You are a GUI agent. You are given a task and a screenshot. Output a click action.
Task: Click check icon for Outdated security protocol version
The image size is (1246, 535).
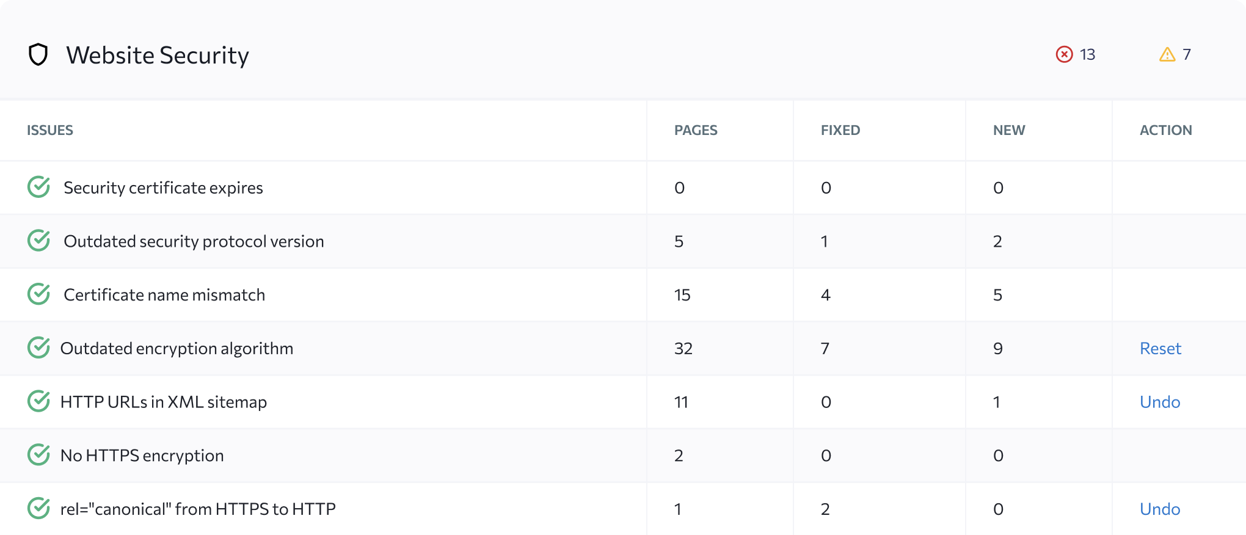(39, 241)
